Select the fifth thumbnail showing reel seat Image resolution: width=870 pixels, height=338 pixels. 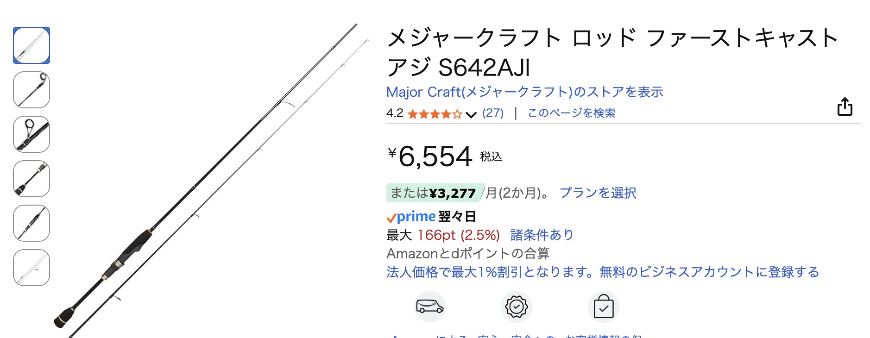pos(32,223)
